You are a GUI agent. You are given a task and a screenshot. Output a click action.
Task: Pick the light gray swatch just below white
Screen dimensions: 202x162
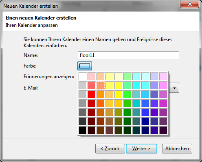click(x=83, y=85)
